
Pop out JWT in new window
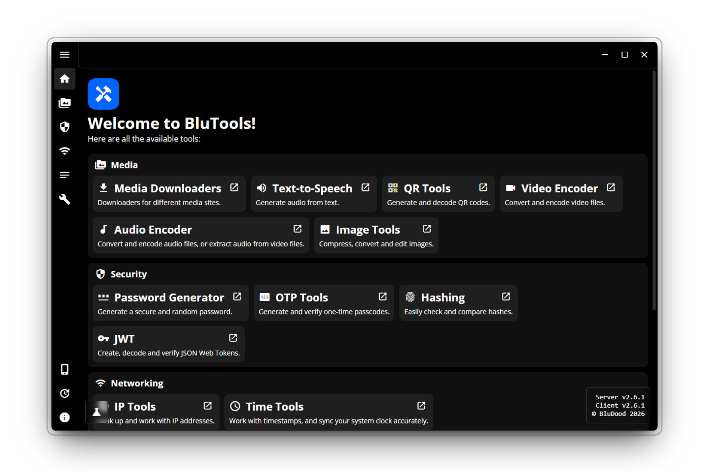point(233,338)
